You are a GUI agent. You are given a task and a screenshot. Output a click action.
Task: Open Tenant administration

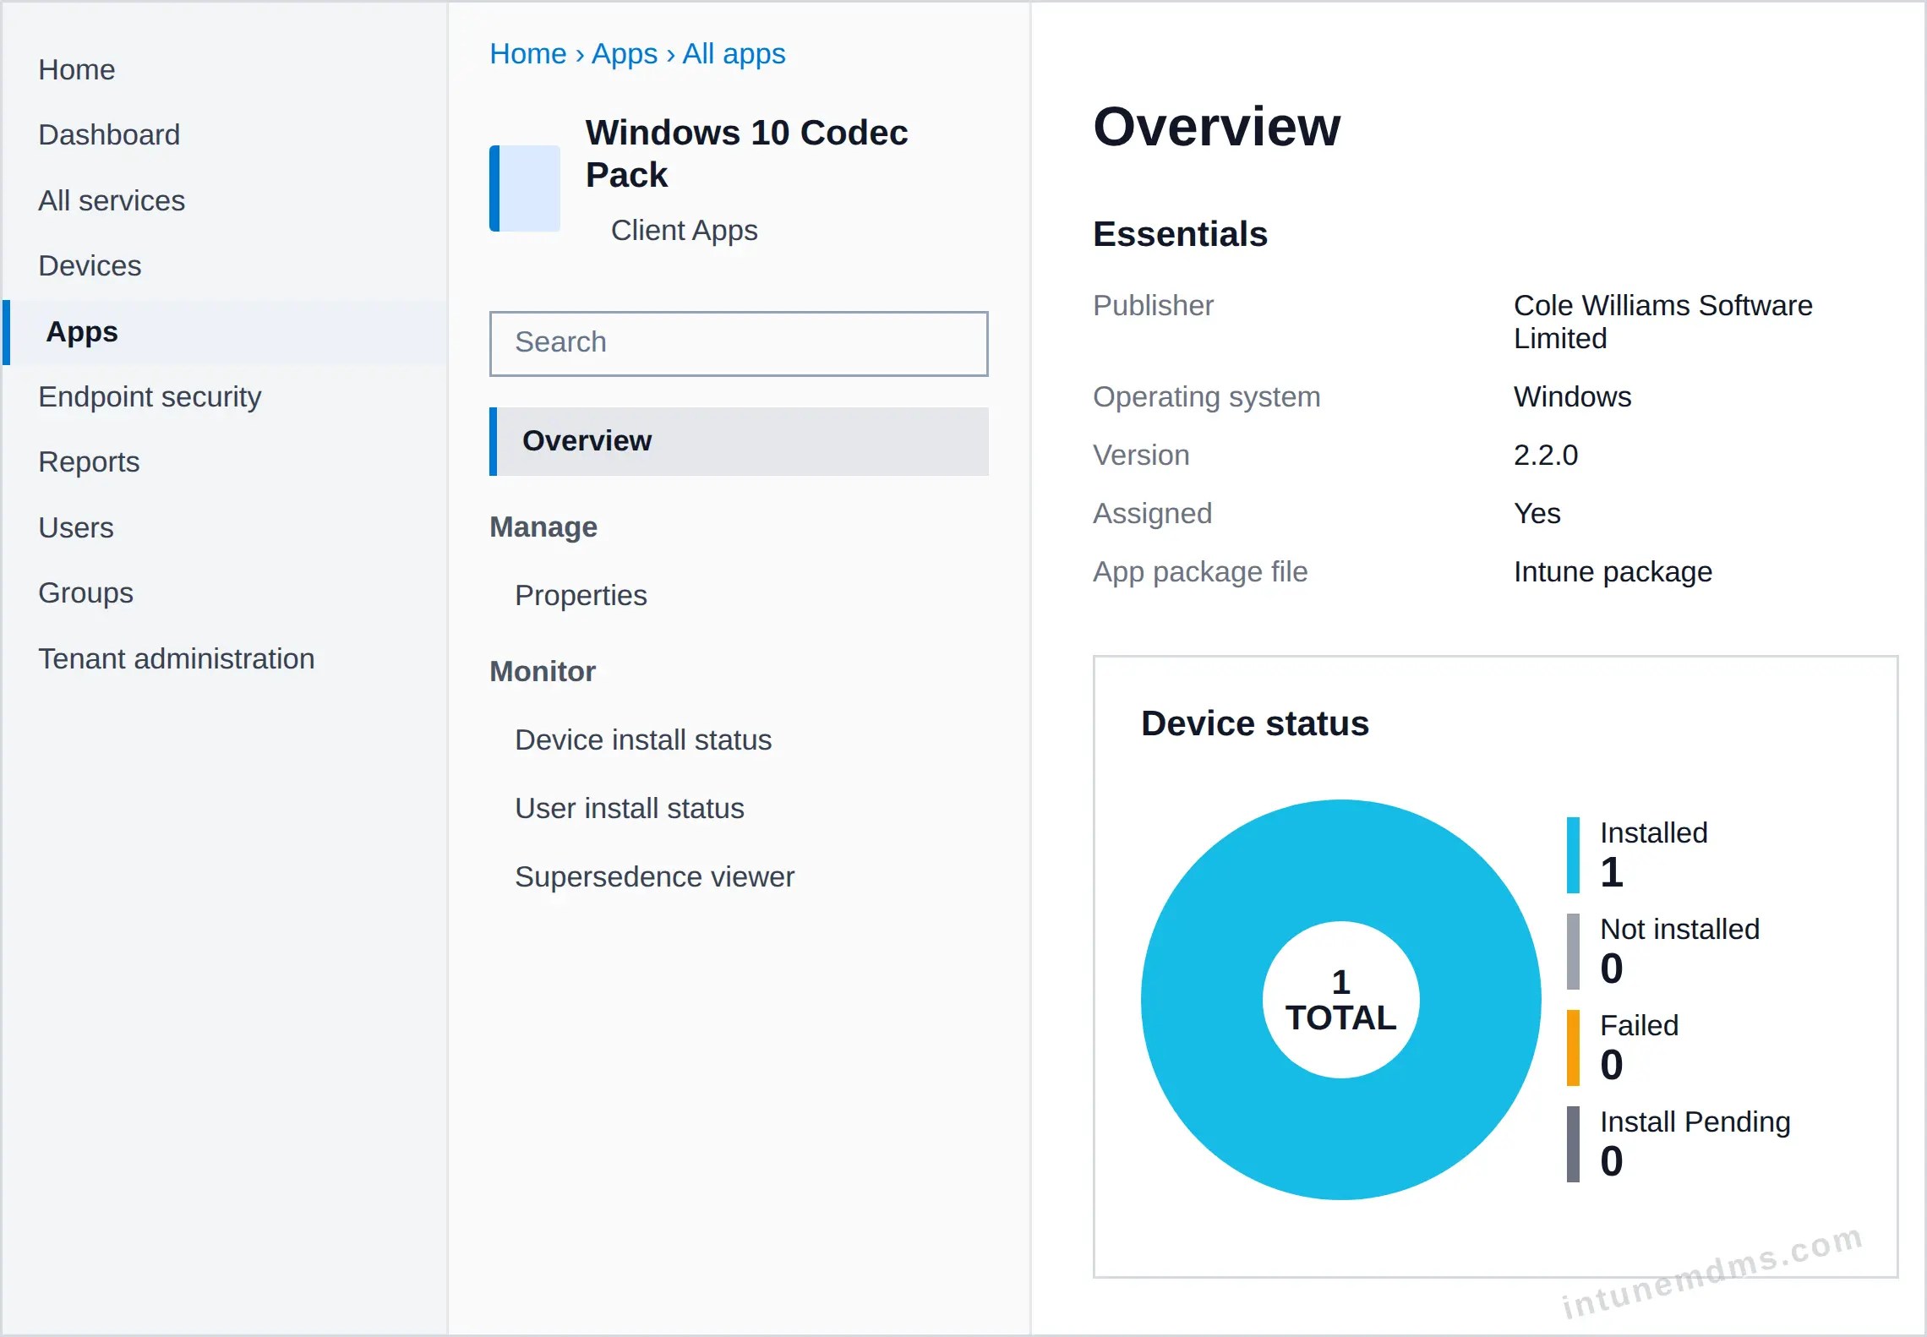(177, 658)
